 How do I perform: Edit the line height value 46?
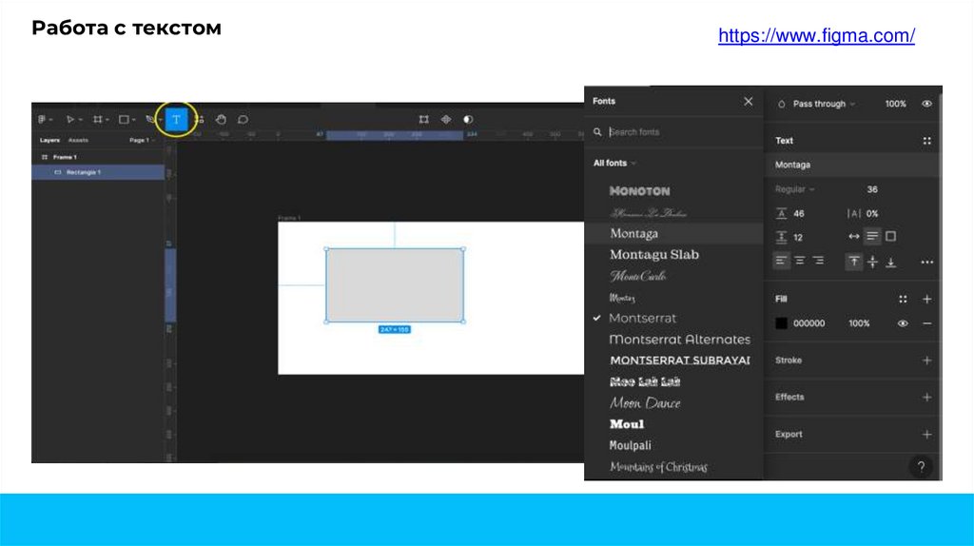(799, 214)
